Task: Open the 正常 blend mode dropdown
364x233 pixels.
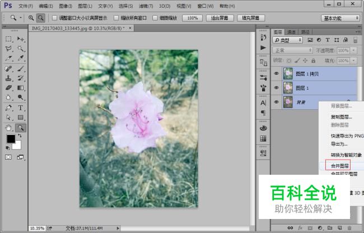Action: click(292, 50)
